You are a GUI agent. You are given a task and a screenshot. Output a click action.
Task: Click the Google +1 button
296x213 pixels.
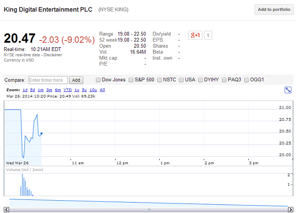click(195, 35)
